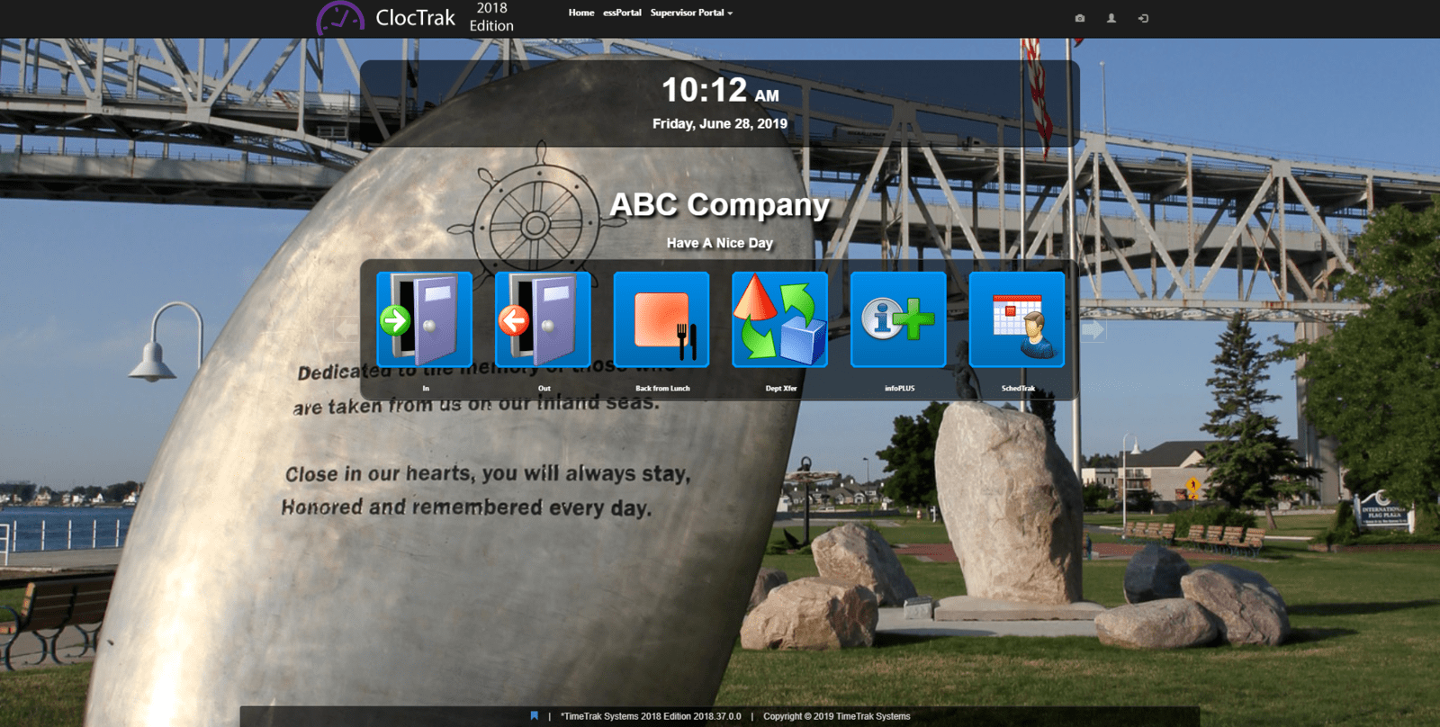Screen dimensions: 1440x727
Task: Click the Have A Nice Day message
Action: pos(720,243)
